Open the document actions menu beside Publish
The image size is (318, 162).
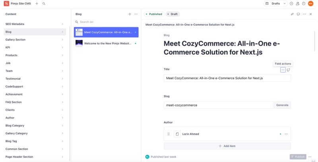310,157
